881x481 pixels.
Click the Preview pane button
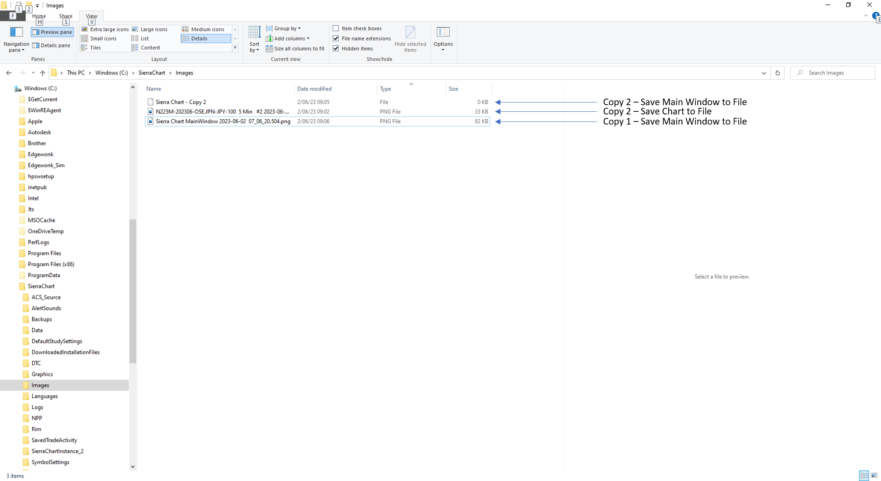pyautogui.click(x=52, y=32)
